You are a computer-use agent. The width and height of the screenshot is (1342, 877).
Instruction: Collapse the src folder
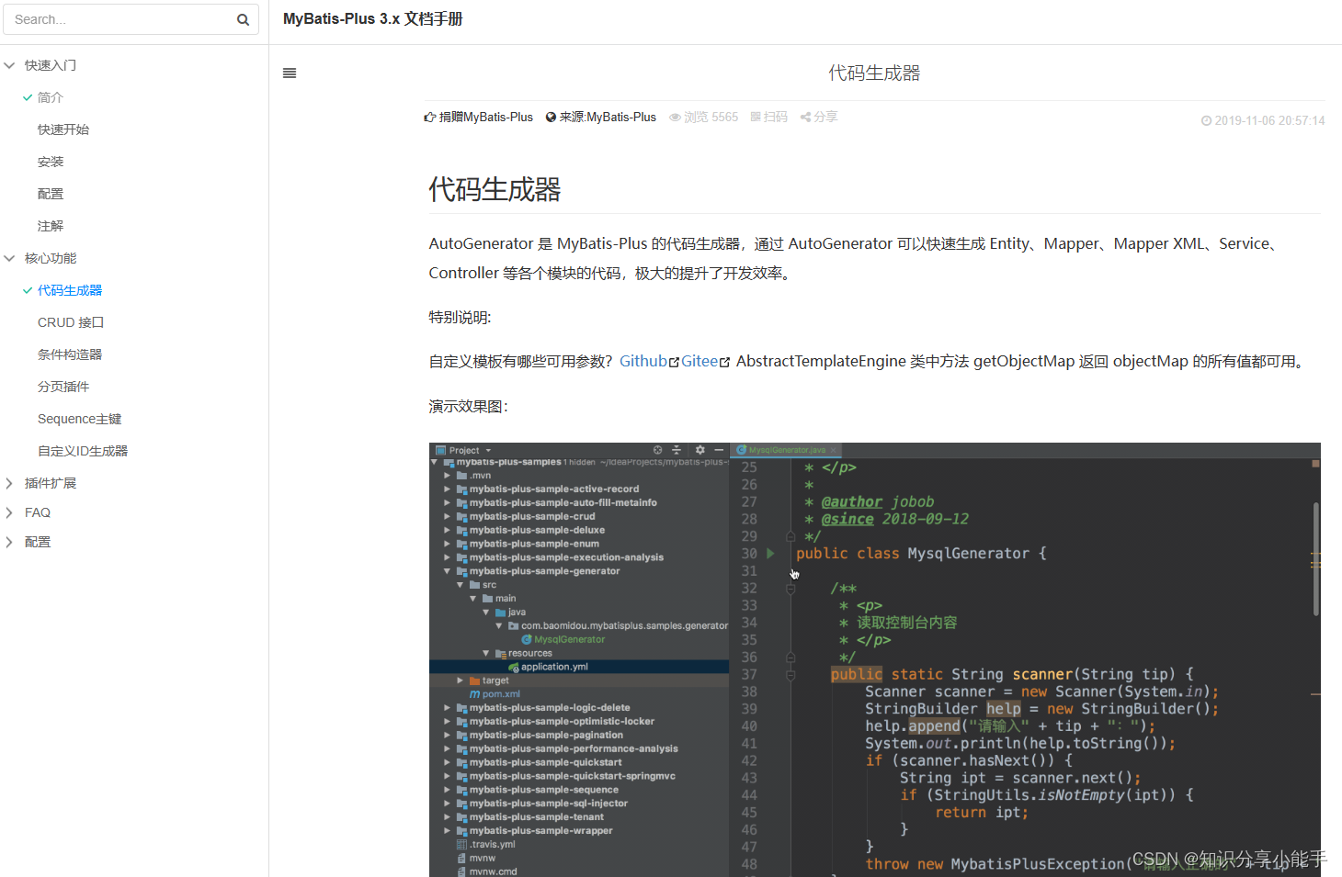(x=461, y=585)
